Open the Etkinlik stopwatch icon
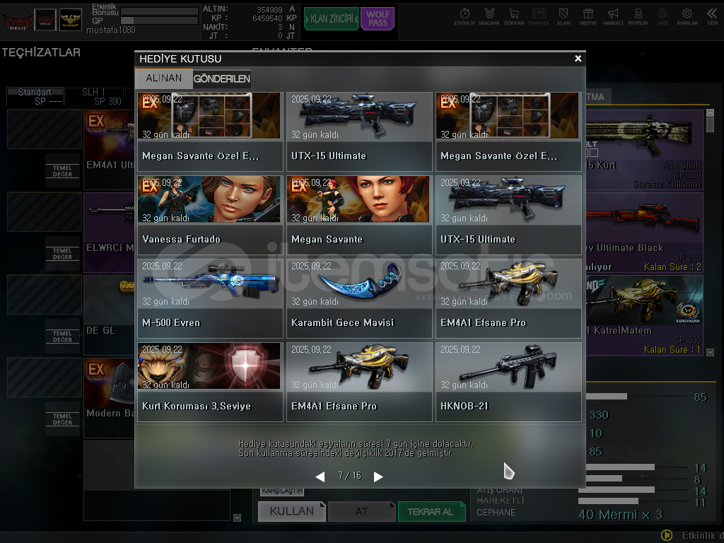The height and width of the screenshot is (543, 724). click(465, 17)
